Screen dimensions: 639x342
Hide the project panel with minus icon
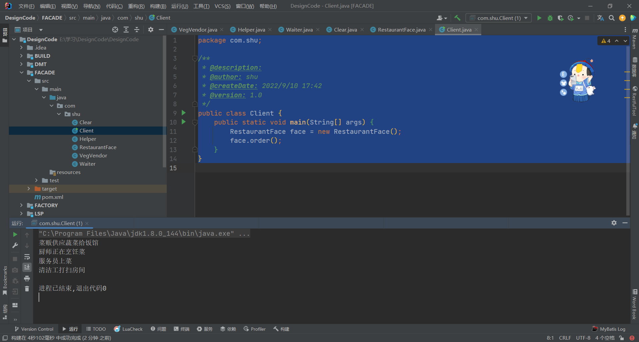(161, 30)
